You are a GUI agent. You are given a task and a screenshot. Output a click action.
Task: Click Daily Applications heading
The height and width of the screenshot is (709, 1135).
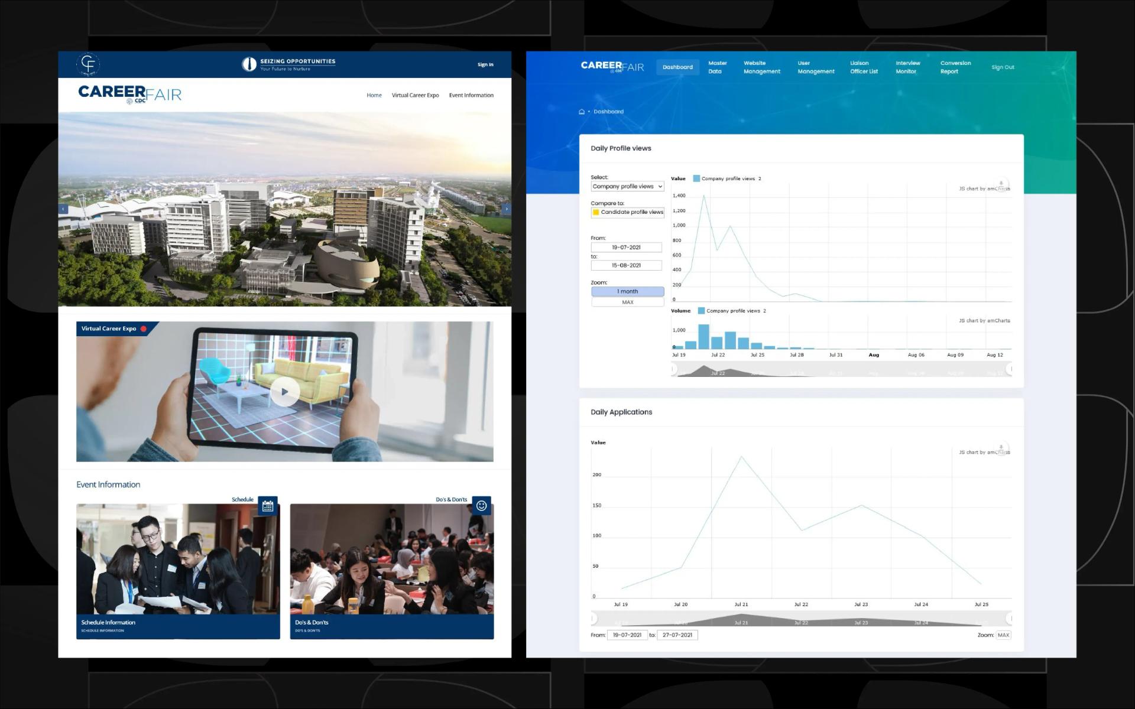point(621,412)
